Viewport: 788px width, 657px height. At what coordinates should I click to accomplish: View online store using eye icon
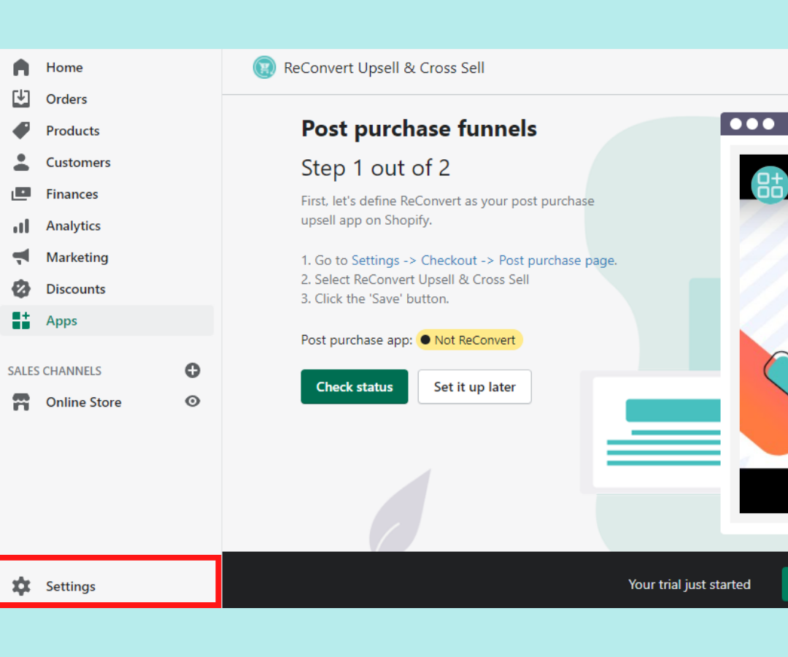tap(193, 401)
